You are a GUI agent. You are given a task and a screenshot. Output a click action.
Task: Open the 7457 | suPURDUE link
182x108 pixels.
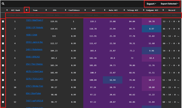pyautogui.click(x=35, y=101)
